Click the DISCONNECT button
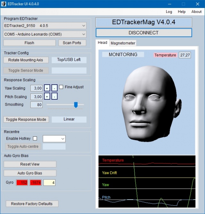Screen dimensions: 205x214 tap(144, 33)
